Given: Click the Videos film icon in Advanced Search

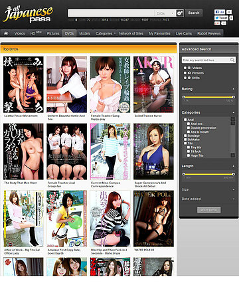Looking at the screenshot, I should 189,68.
